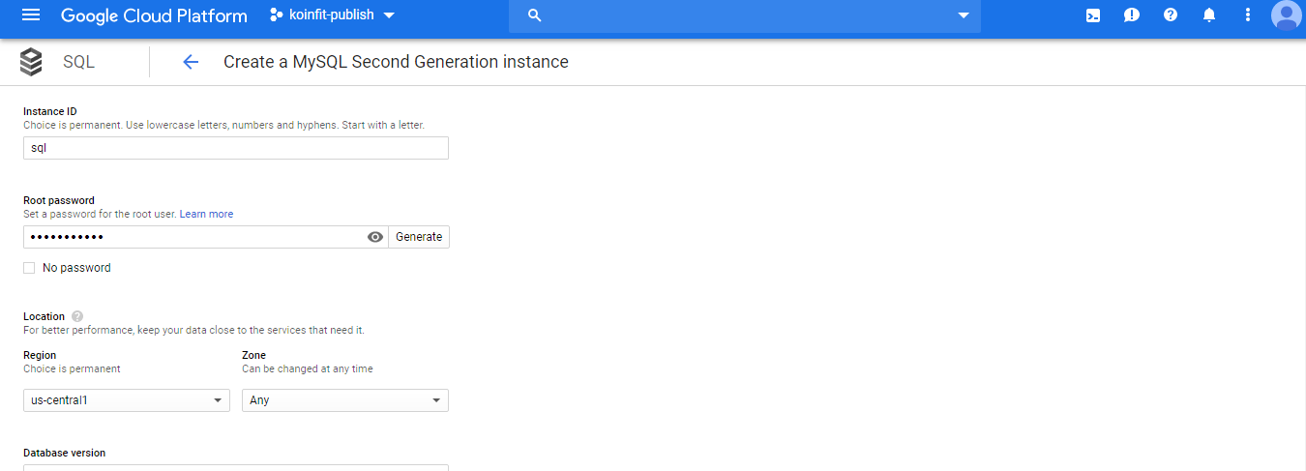Enable the No password checkbox

pyautogui.click(x=29, y=268)
